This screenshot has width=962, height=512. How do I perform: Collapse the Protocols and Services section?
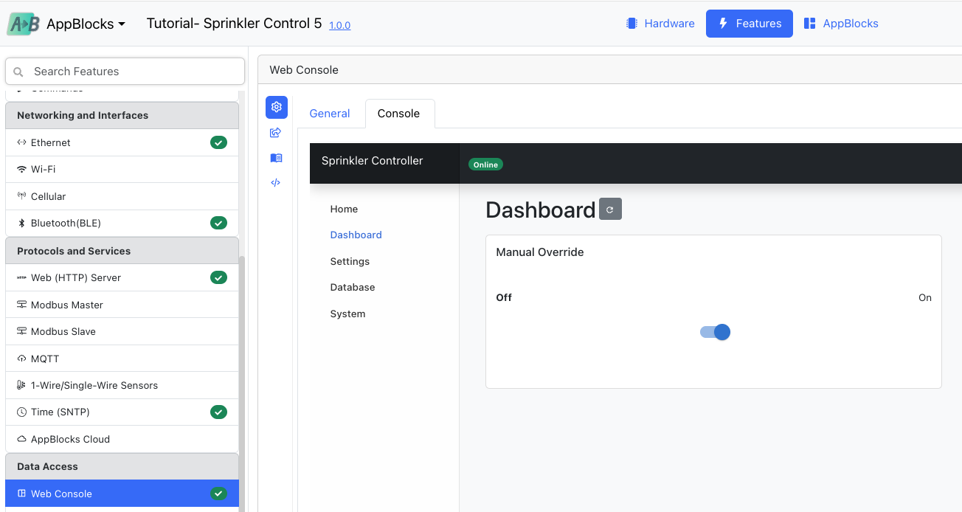tap(122, 251)
